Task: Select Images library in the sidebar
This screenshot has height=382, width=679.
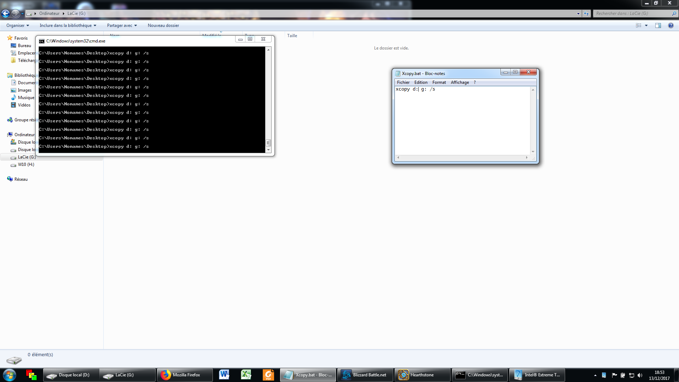Action: [24, 90]
